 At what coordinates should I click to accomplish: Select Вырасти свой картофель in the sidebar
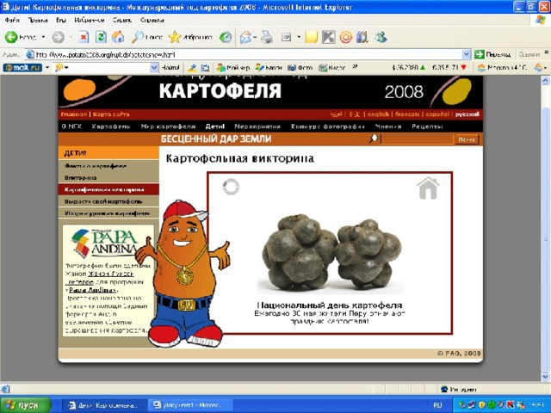pyautogui.click(x=103, y=201)
